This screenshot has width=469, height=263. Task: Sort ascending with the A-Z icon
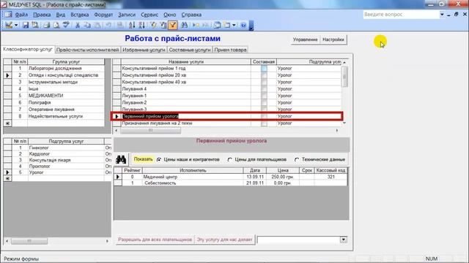pos(132,26)
